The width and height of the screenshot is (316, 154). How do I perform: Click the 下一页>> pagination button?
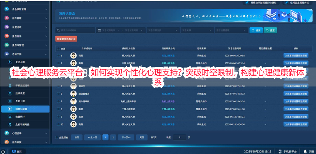pyautogui.click(x=126, y=137)
